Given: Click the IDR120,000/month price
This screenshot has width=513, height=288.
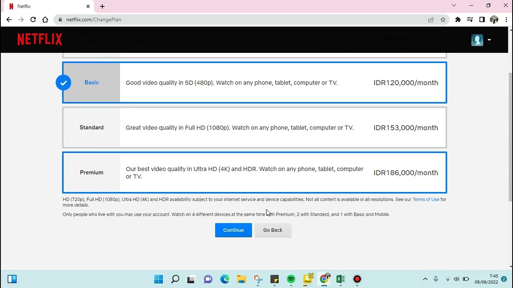Looking at the screenshot, I should coord(406,83).
